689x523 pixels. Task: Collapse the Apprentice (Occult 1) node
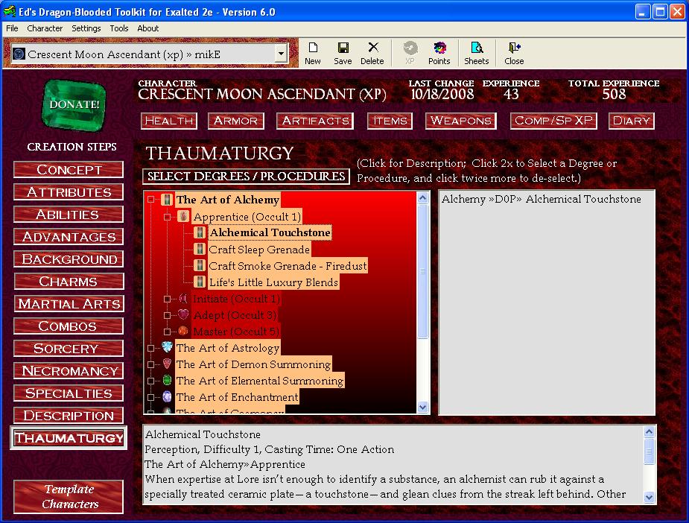point(167,217)
